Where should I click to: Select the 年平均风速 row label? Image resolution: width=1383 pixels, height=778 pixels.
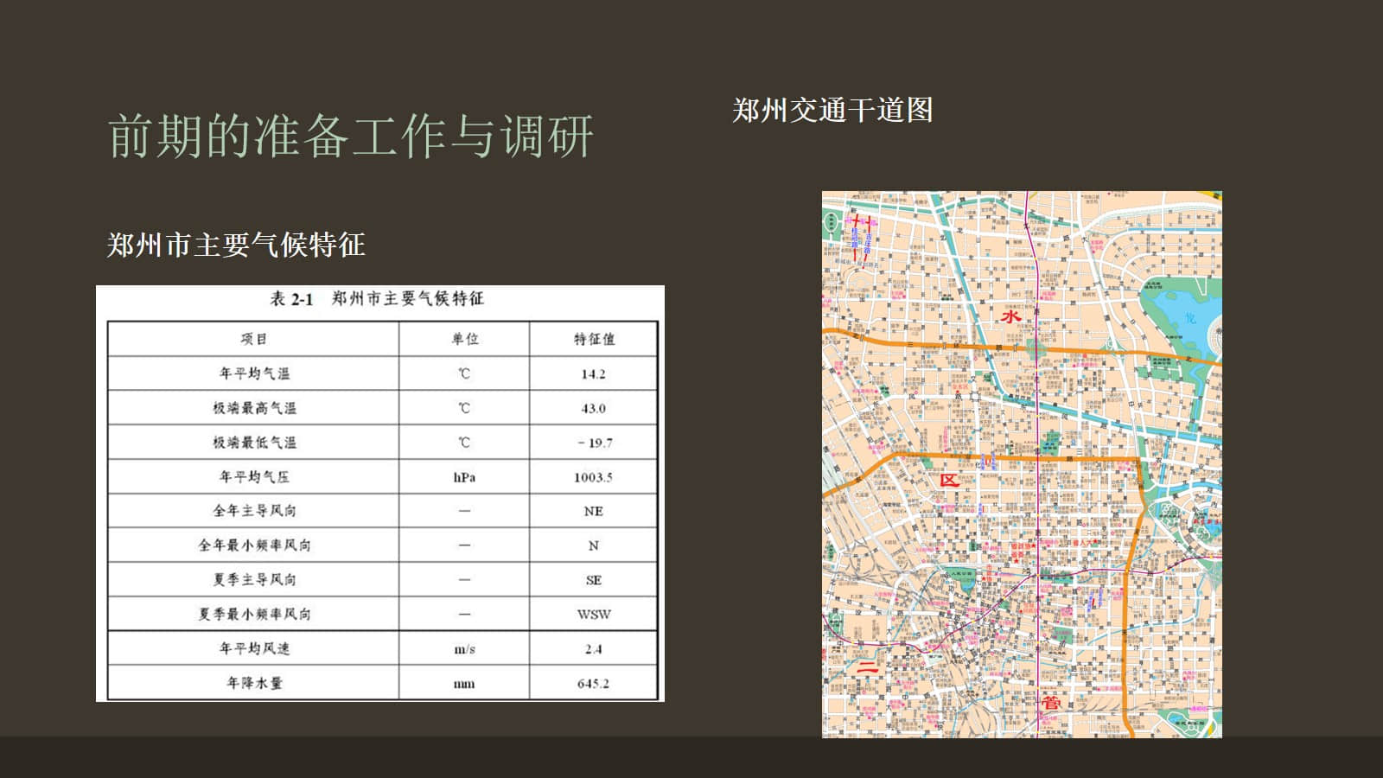click(x=253, y=648)
